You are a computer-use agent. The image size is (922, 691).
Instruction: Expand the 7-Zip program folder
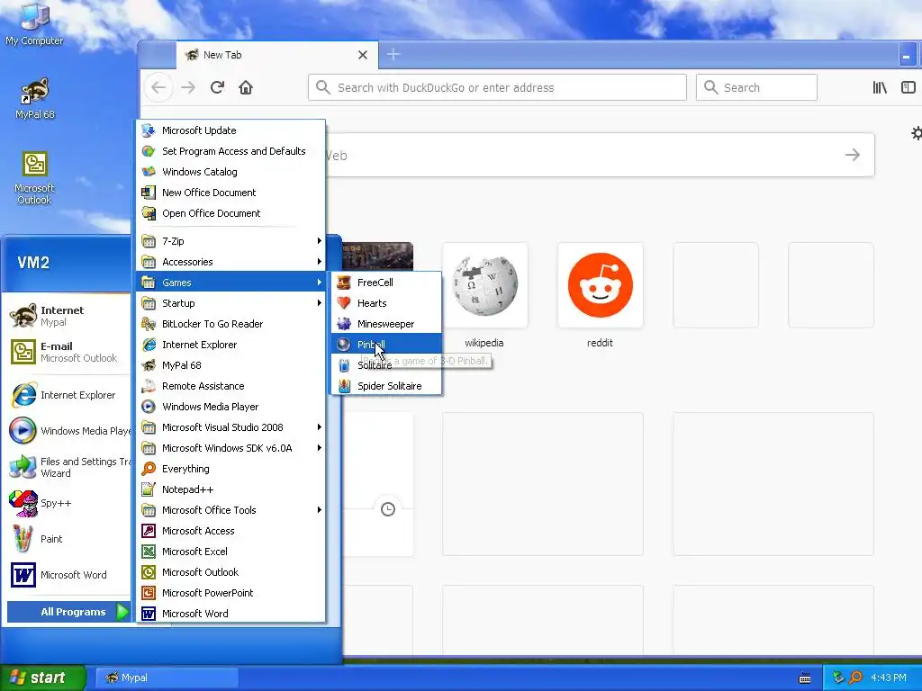[x=231, y=241]
